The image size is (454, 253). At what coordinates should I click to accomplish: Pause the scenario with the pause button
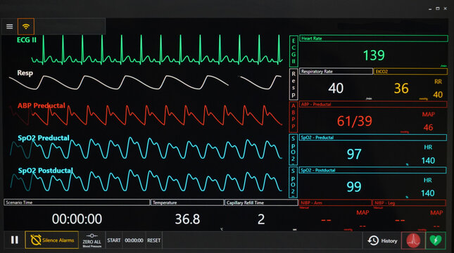click(x=15, y=240)
